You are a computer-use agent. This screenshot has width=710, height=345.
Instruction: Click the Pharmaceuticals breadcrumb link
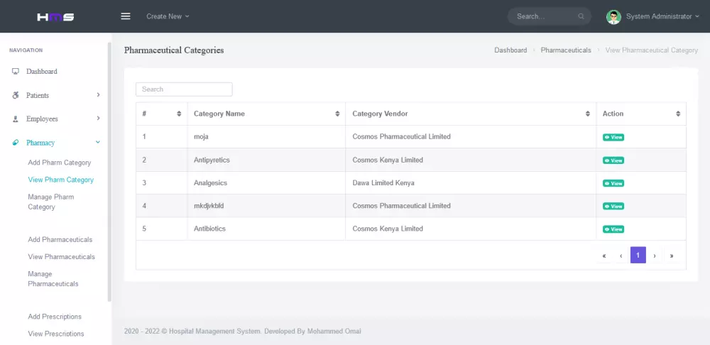point(566,50)
